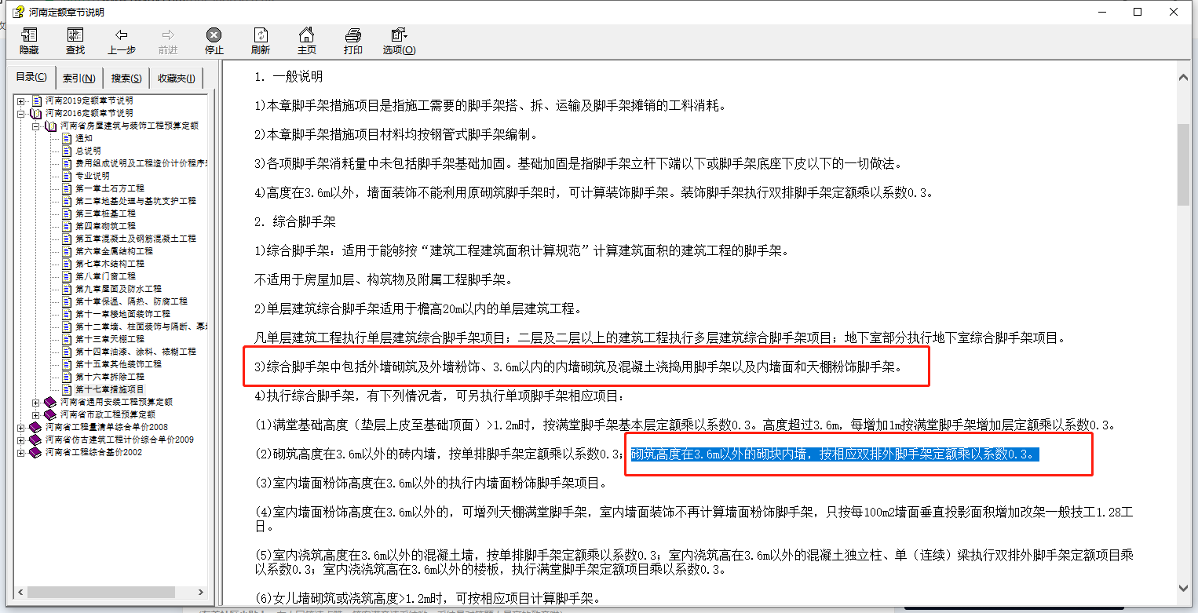Open 第十章保温、隔热、防腐工程 chapter

(x=132, y=301)
